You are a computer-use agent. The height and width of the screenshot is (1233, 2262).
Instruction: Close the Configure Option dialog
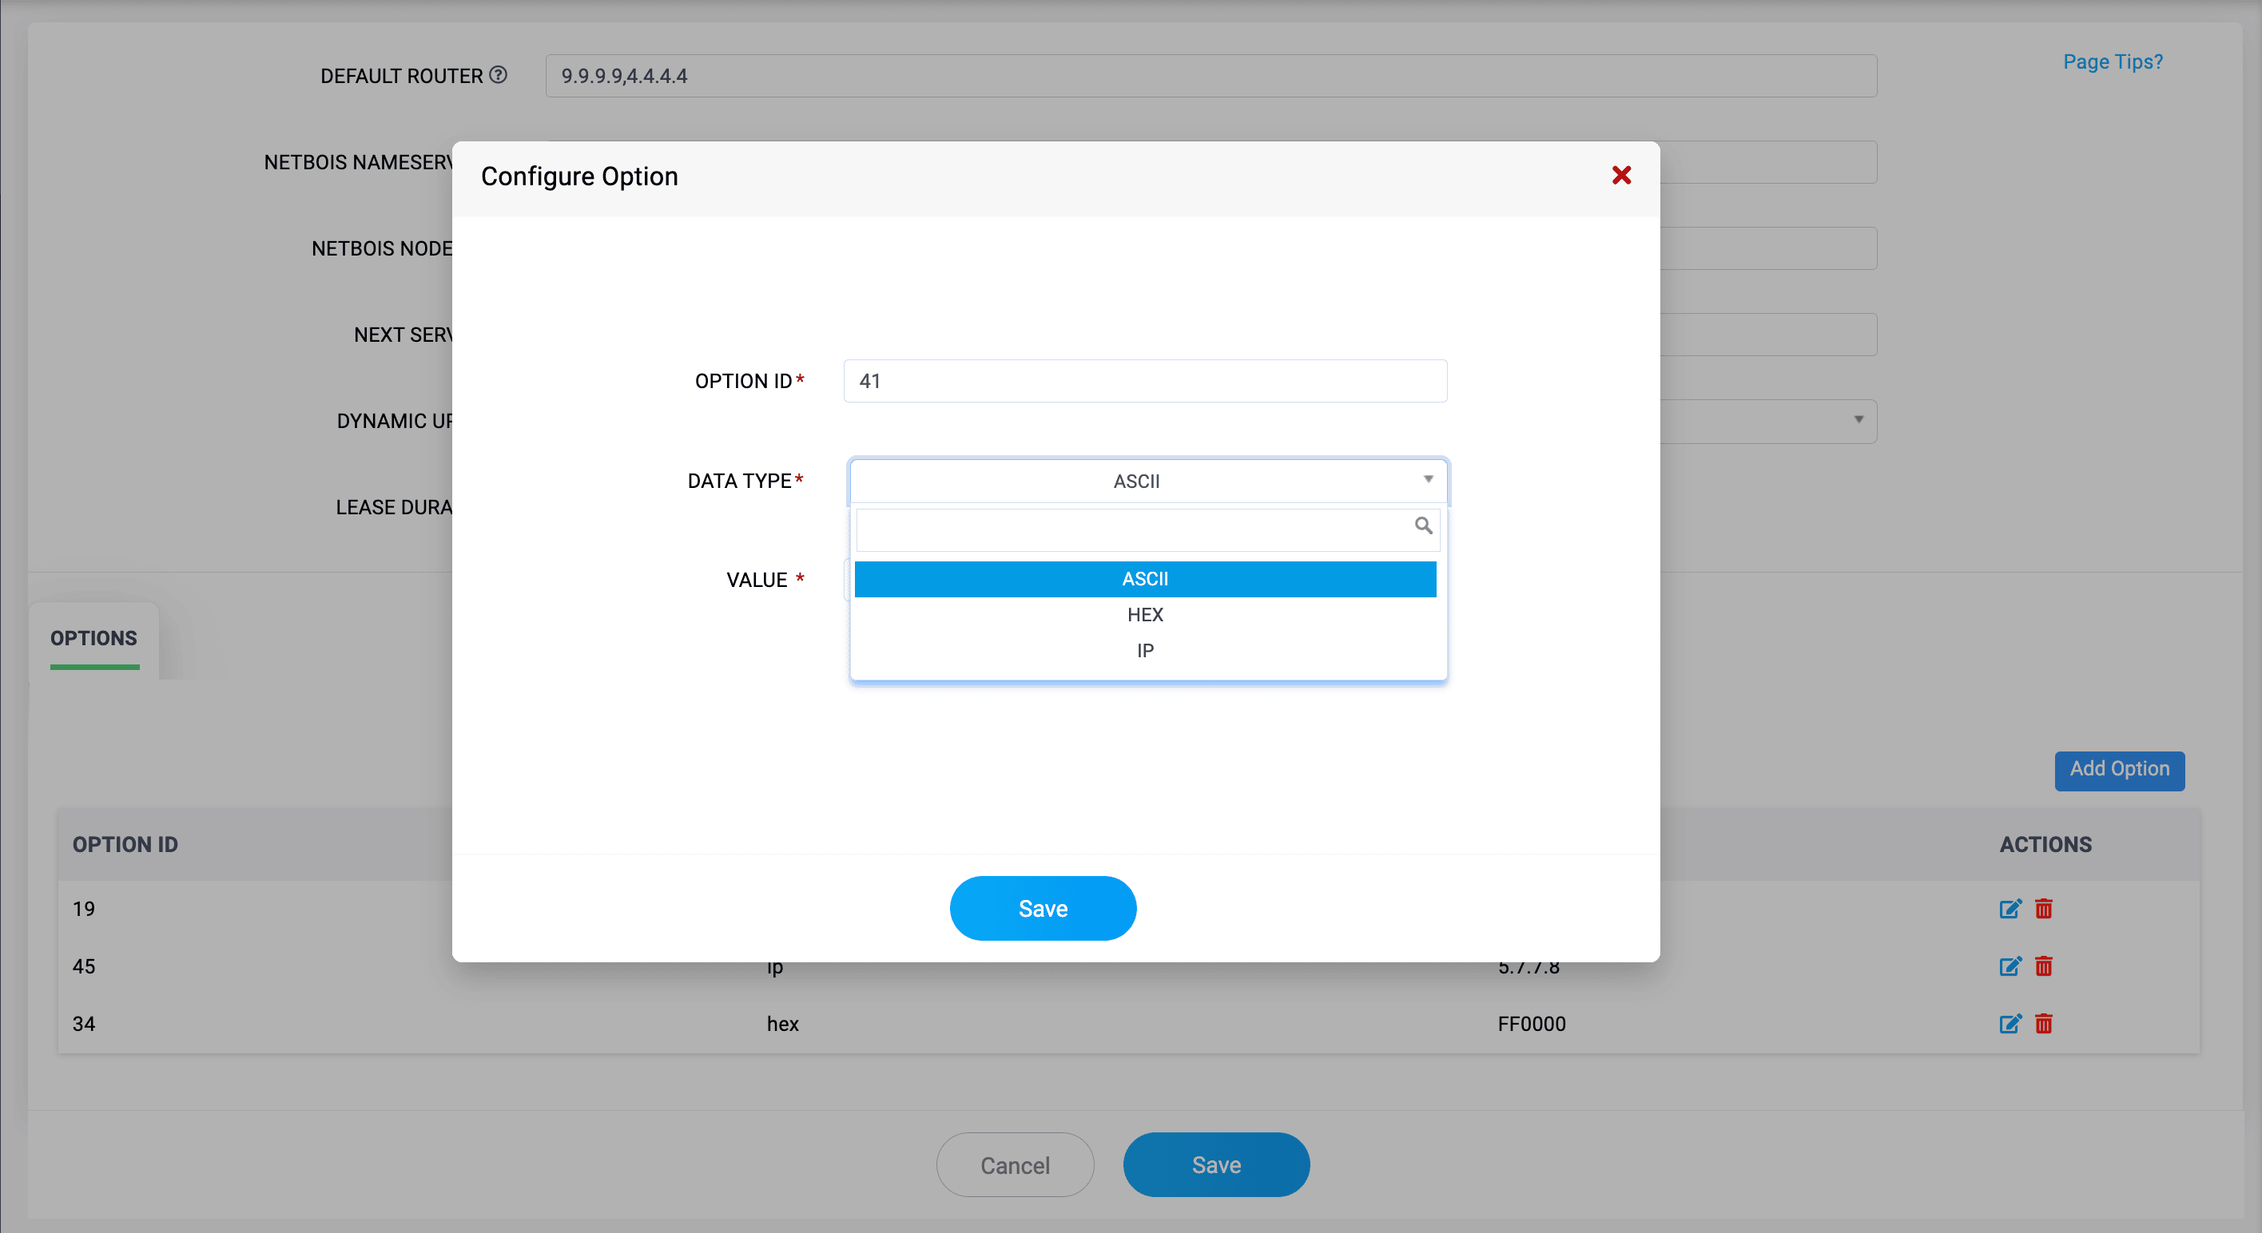(x=1621, y=176)
